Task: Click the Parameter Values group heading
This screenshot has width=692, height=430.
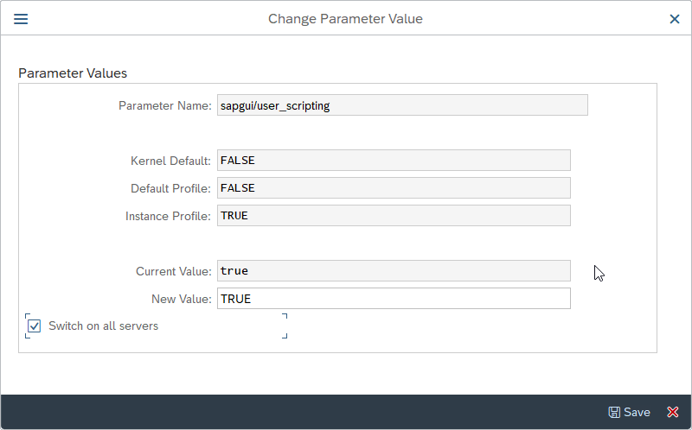Action: pos(73,73)
